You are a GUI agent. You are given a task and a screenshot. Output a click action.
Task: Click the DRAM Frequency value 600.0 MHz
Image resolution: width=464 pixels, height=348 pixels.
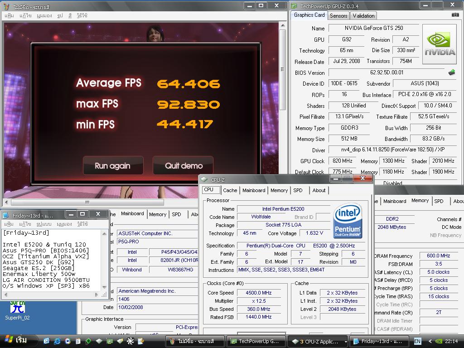[438, 256]
